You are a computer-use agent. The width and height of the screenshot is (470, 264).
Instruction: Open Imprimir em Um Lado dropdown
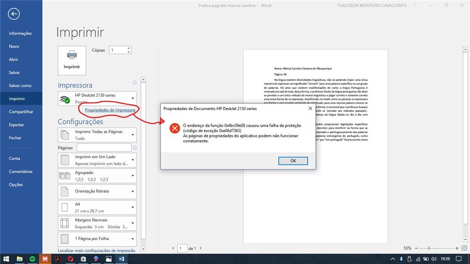(97, 160)
